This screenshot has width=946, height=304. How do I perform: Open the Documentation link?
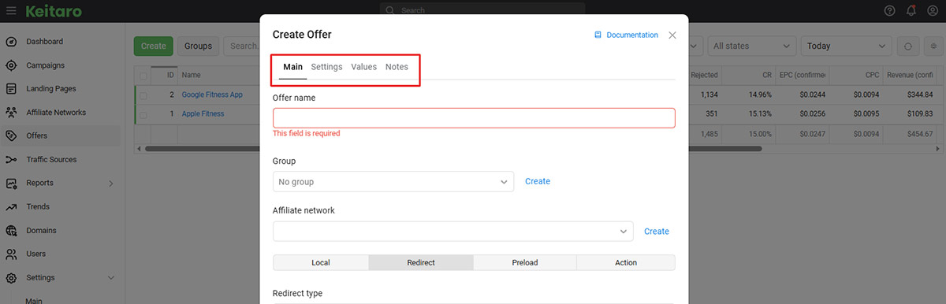(x=631, y=35)
